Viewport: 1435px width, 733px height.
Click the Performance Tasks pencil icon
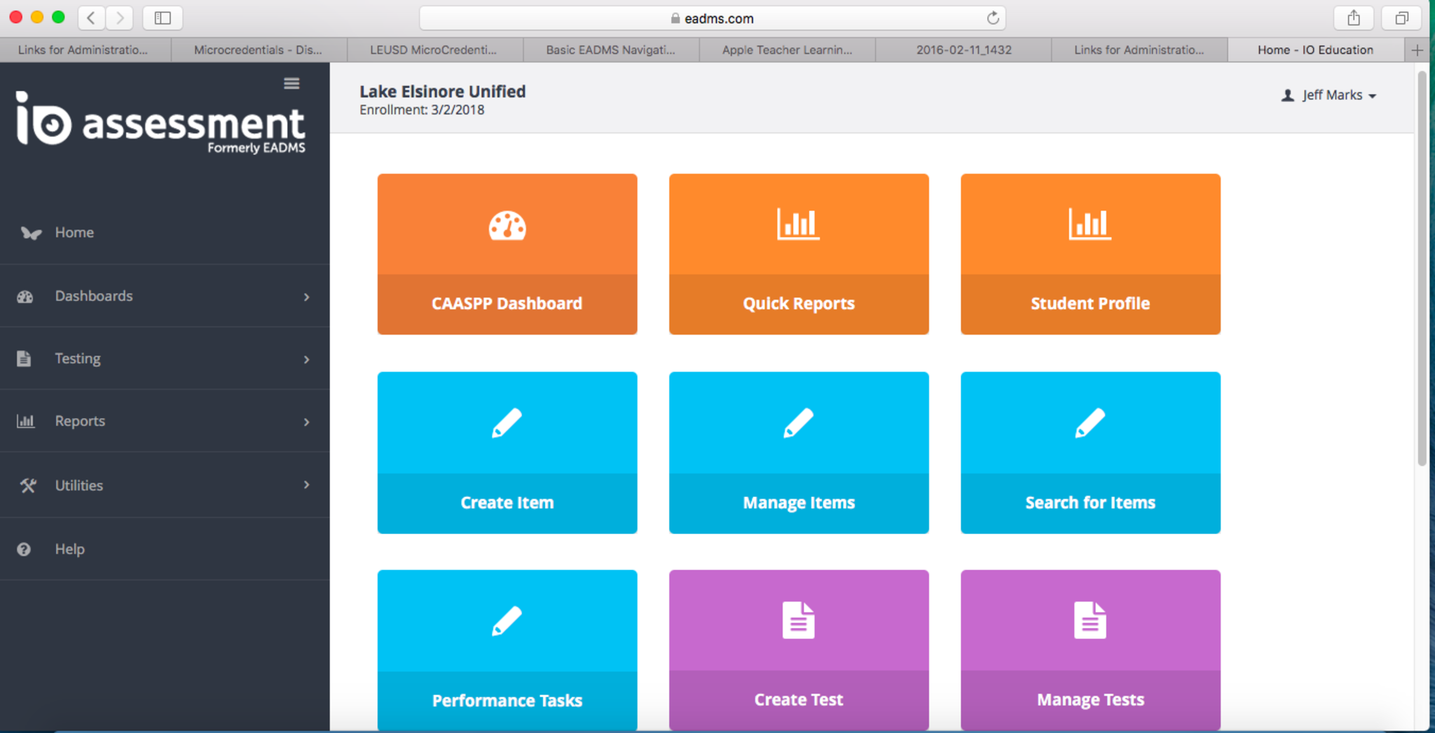(x=507, y=621)
